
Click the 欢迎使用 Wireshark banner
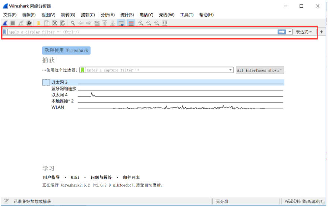[x=66, y=51]
